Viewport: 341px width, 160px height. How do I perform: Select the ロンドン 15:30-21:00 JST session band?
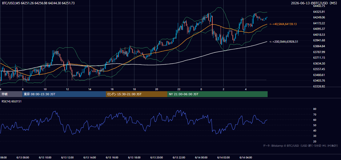(137, 94)
